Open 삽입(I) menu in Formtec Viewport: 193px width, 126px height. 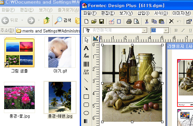point(143,13)
